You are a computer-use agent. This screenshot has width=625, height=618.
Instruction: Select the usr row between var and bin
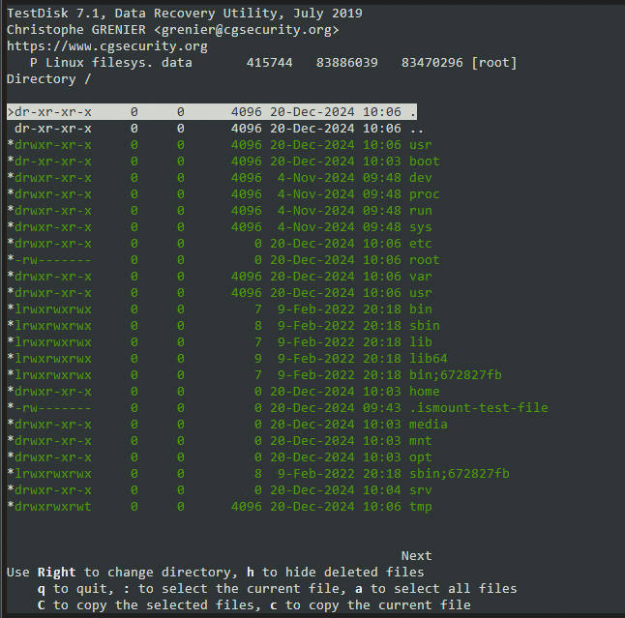[x=220, y=292]
